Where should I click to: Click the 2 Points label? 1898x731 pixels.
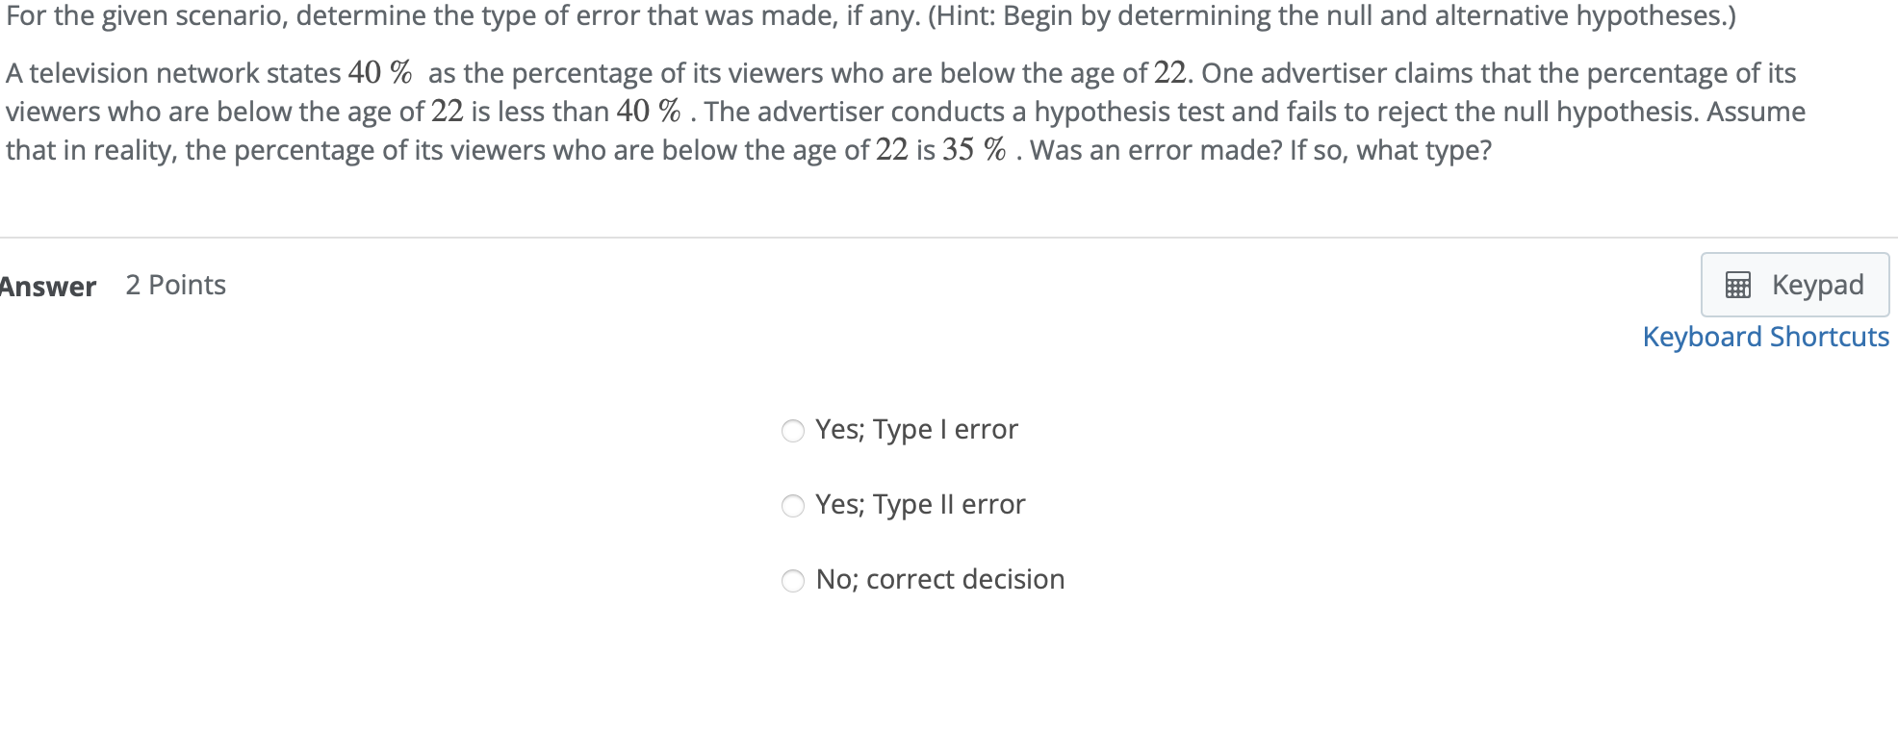[175, 285]
